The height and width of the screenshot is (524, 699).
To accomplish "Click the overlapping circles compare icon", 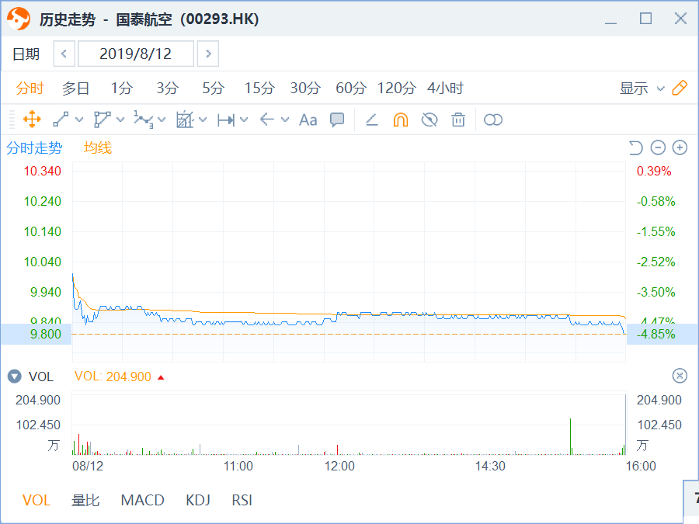I will coord(493,120).
